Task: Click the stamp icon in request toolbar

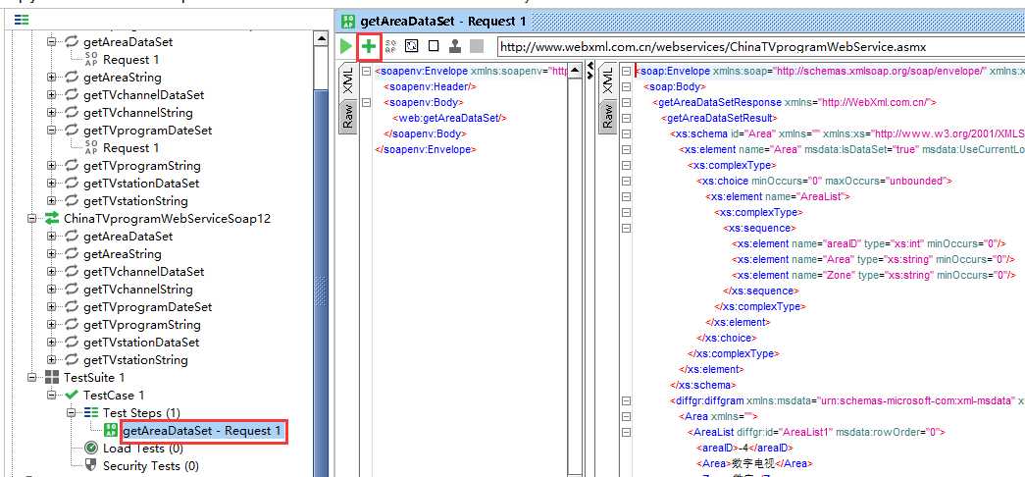Action: point(455,46)
